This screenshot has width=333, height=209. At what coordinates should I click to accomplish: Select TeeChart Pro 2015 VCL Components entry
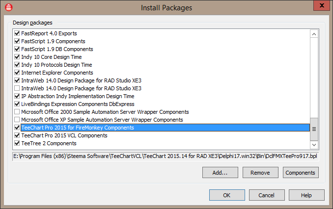tap(64, 135)
